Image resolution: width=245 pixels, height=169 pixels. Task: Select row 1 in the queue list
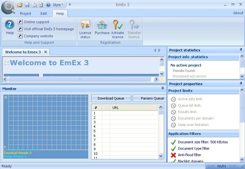pos(125,113)
